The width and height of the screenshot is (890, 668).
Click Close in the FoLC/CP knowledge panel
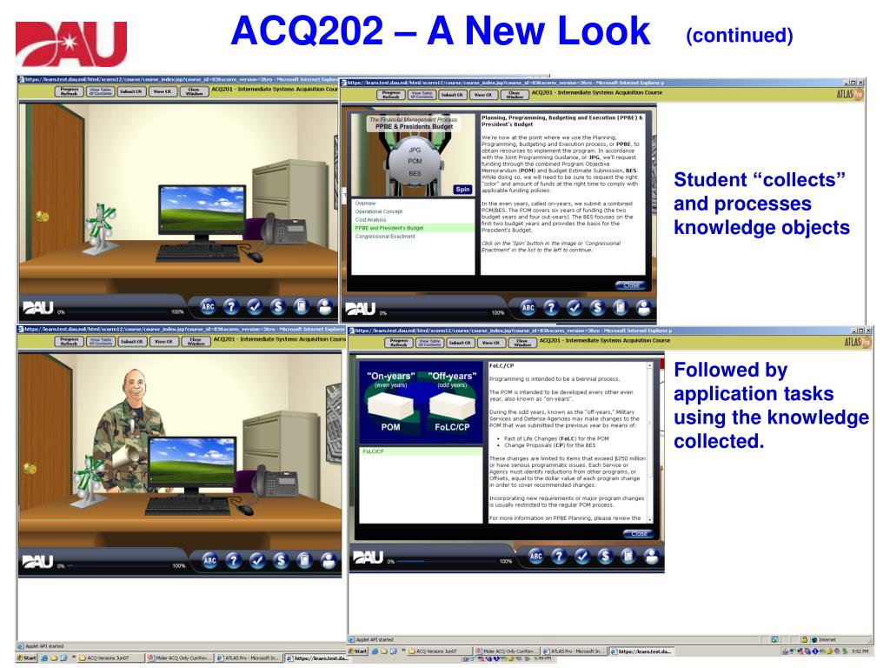coord(639,533)
